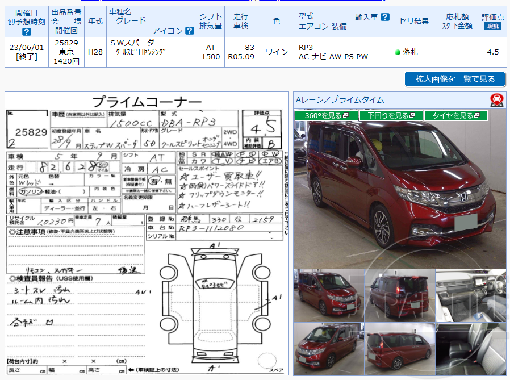Click the アイコン help icon in the grade column

(x=190, y=31)
